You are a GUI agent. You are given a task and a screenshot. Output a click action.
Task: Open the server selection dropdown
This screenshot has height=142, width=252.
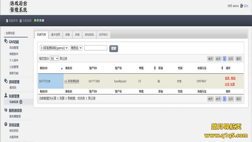pos(54,48)
